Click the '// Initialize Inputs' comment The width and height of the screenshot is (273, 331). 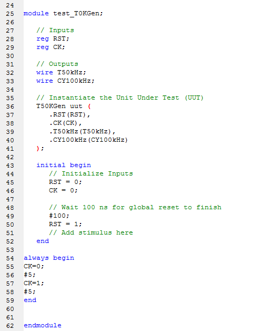[91, 173]
